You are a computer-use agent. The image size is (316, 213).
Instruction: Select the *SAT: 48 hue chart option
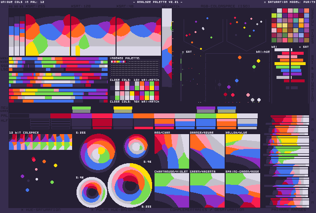(x=125, y=6)
